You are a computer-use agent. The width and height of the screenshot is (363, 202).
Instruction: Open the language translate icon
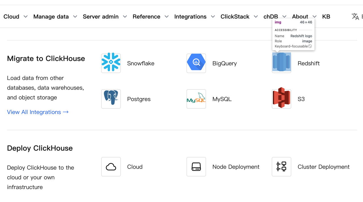[355, 16]
